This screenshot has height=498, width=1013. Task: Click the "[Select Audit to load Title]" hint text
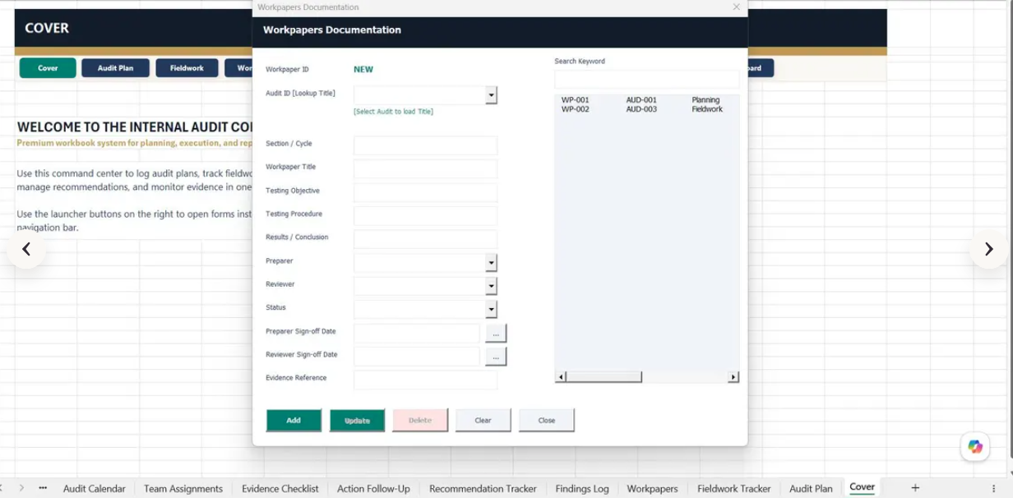(x=393, y=112)
